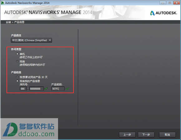The height and width of the screenshot is (140, 181).
Task: Click serial number field containing 066
Action: coord(23,89)
